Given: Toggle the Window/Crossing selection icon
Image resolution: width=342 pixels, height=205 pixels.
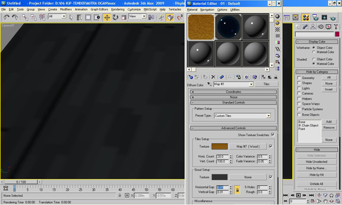Looking at the screenshot, I should tap(96, 17).
